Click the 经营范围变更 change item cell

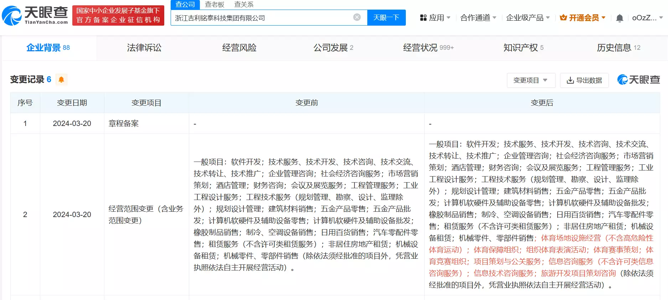click(146, 215)
